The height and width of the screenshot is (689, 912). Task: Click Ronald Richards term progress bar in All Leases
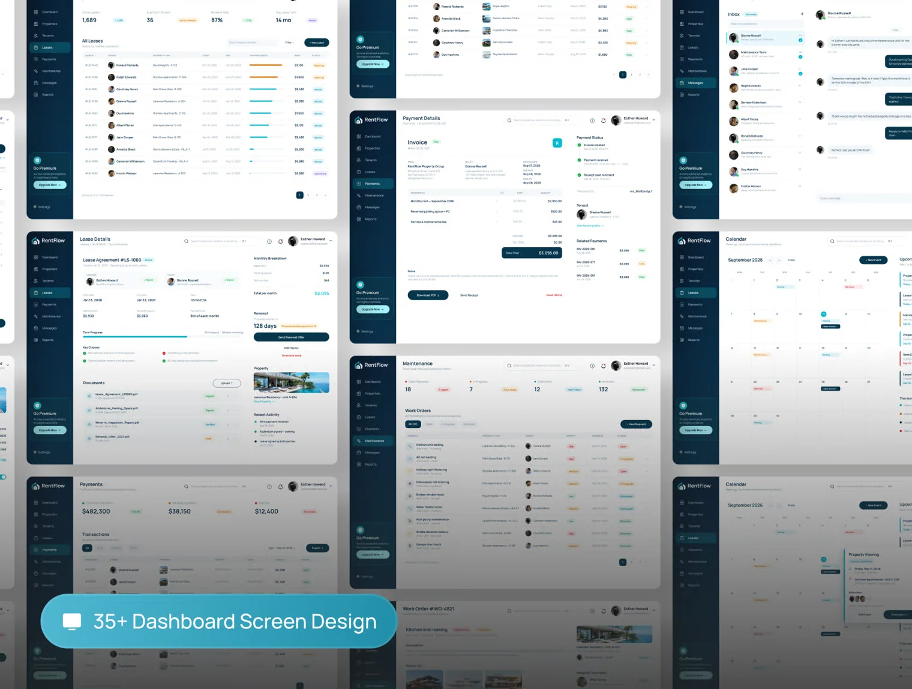click(266, 65)
